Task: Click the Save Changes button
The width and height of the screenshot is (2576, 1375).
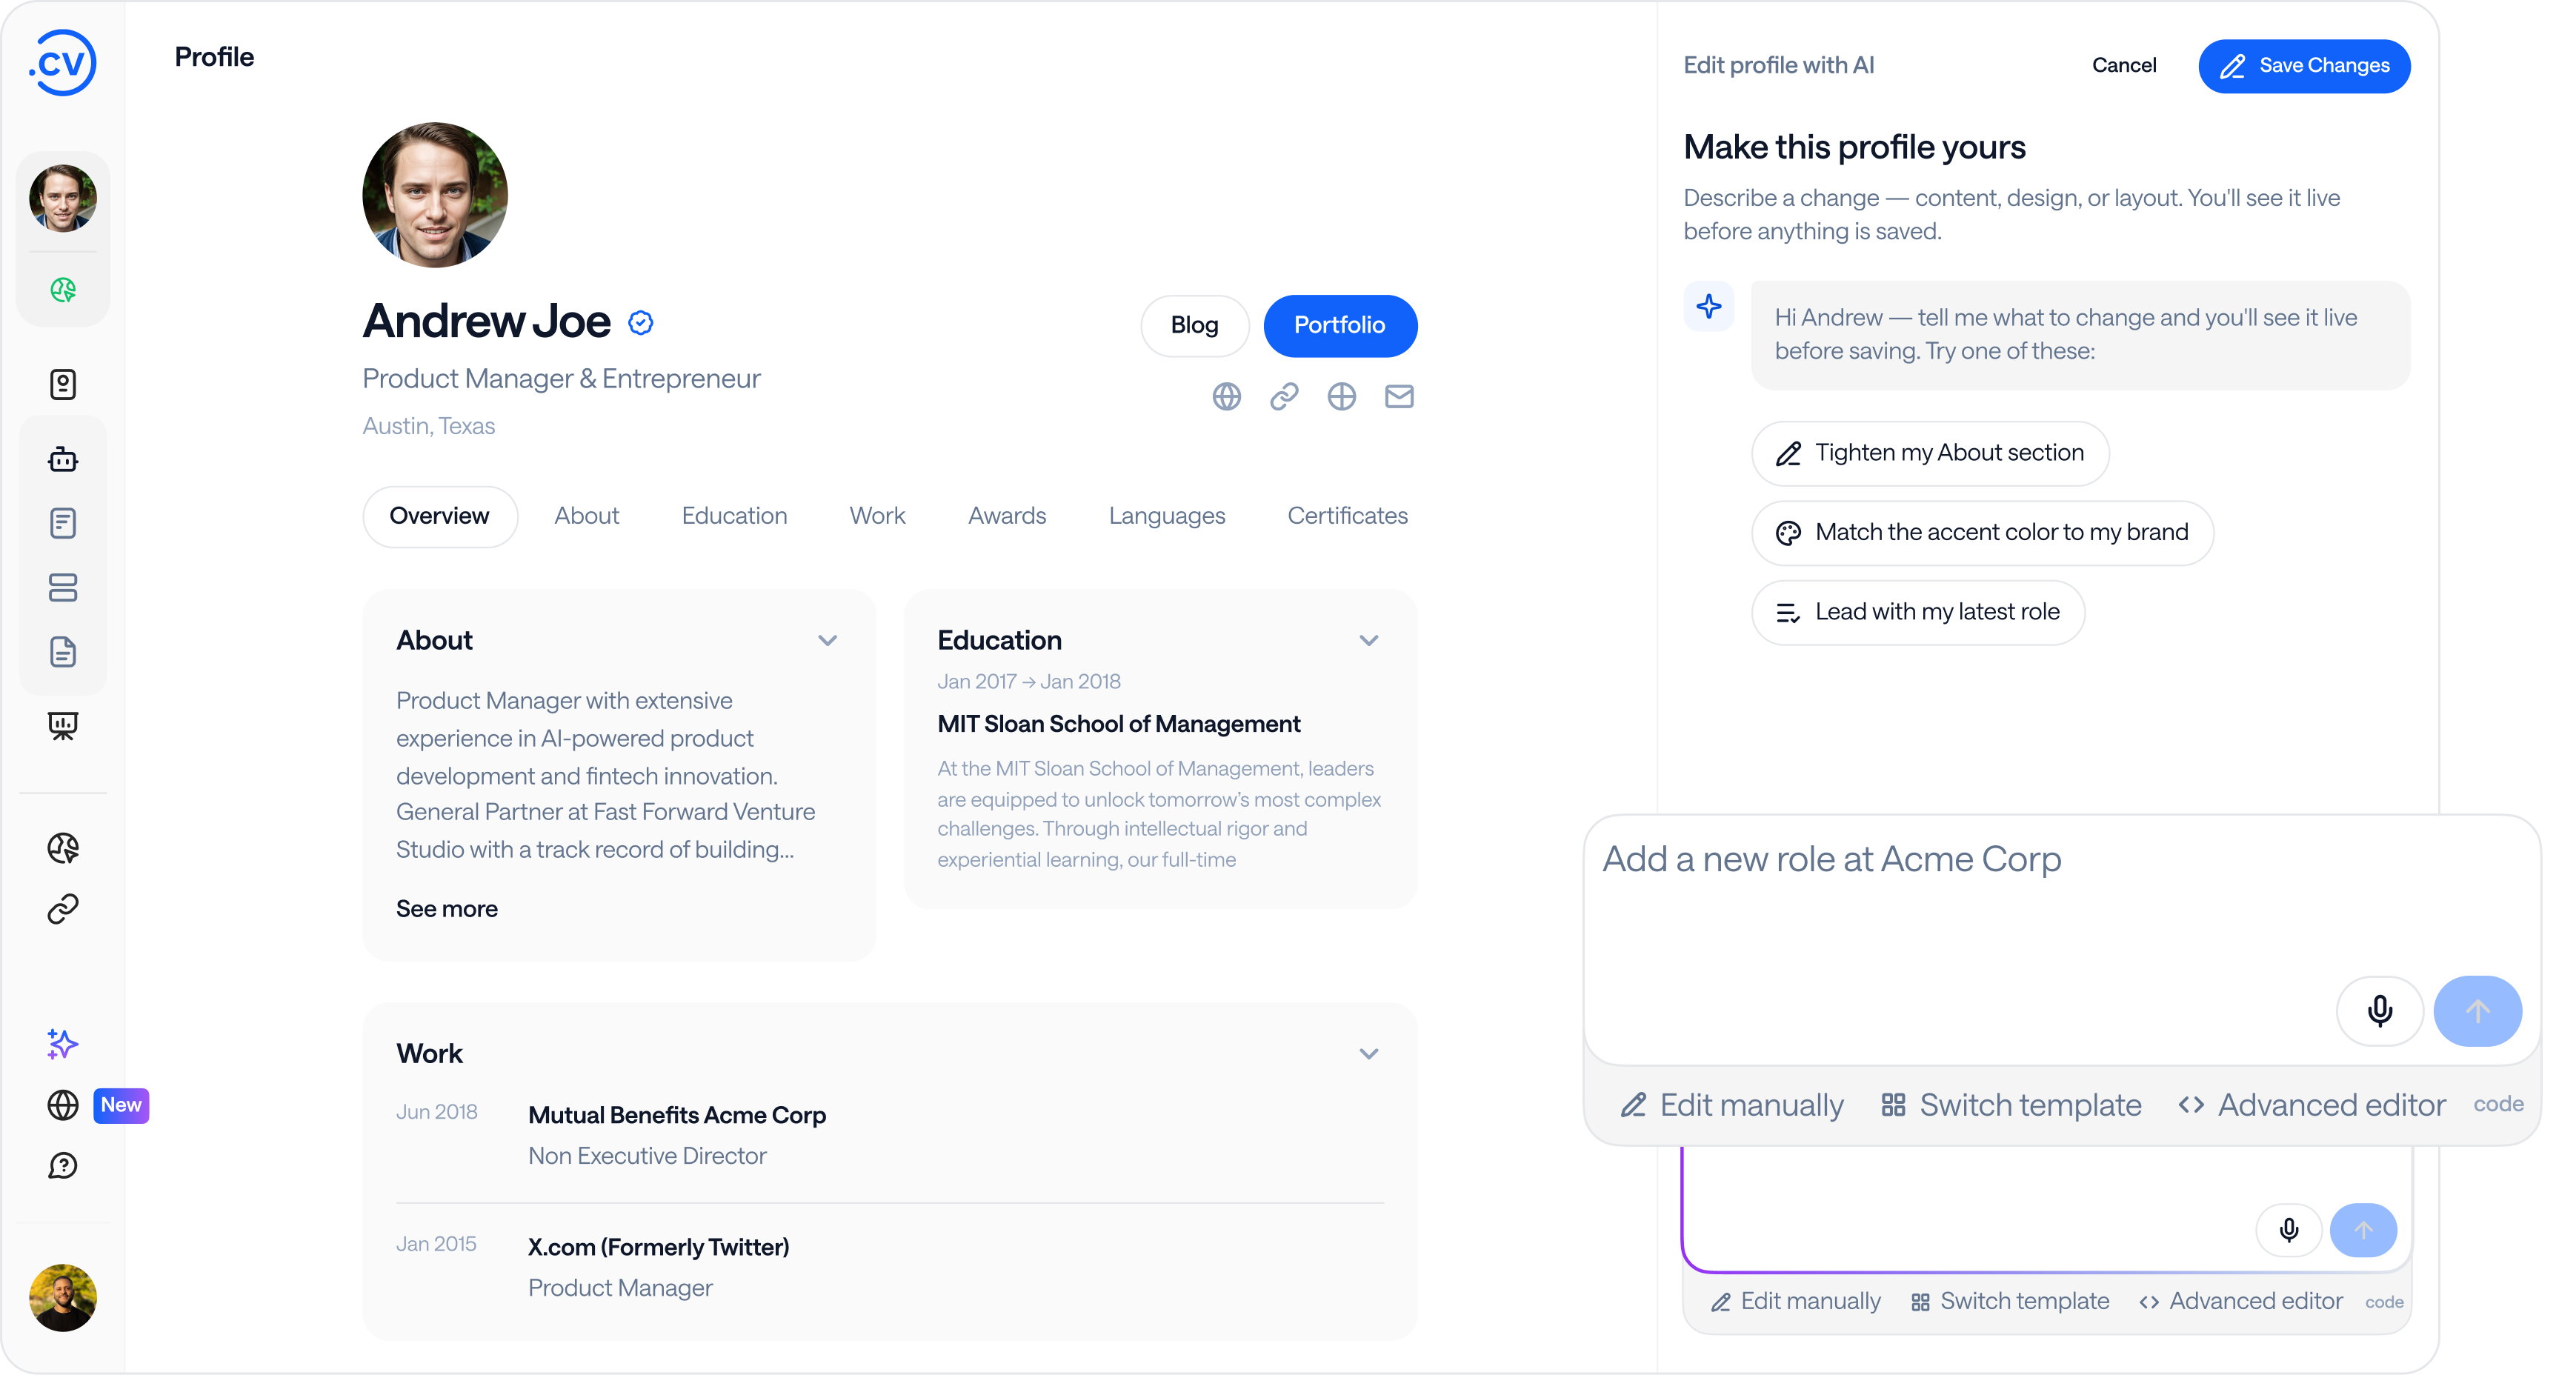Action: point(2304,66)
